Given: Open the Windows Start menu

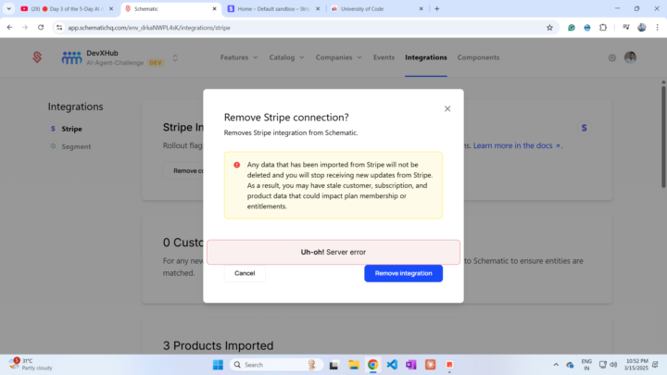Looking at the screenshot, I should tap(218, 365).
